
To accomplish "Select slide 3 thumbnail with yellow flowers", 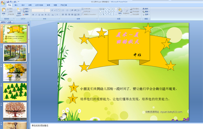I will coord(15,72).
